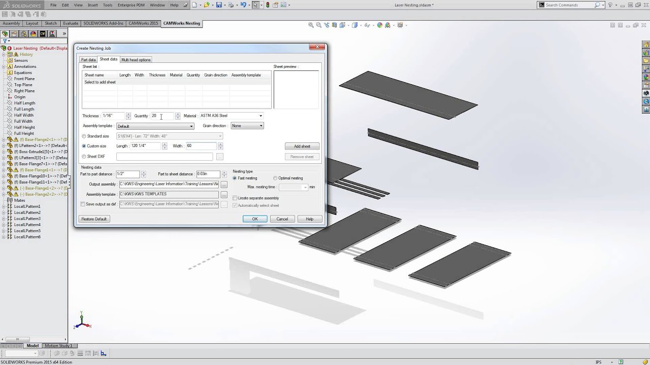Open the Insert menu
This screenshot has height=365, width=650.
93,5
